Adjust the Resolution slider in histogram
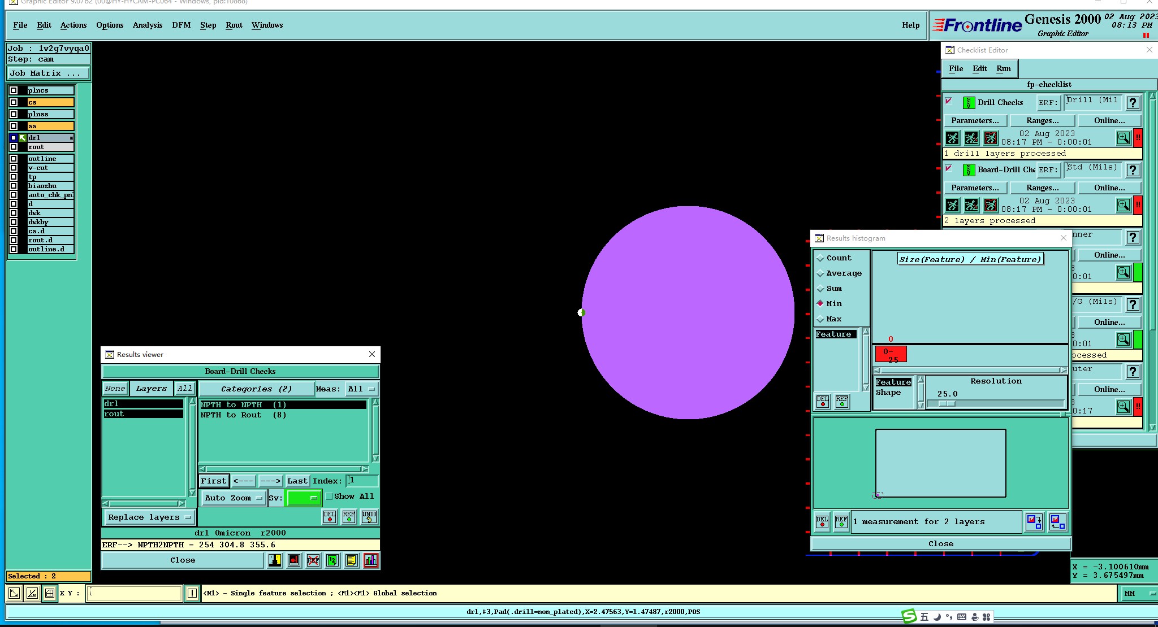The image size is (1158, 627). (x=947, y=403)
